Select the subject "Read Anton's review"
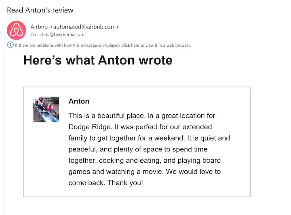Screen dimensions: 291x215 tap(40, 10)
